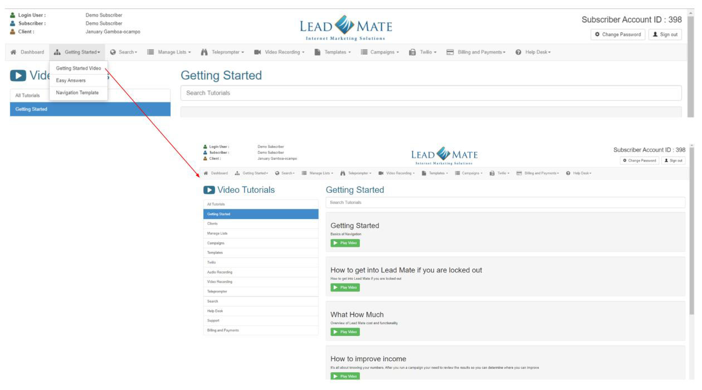Open the Manage Lists dropdown in the large navbar
This screenshot has width=702, height=390.
169,52
